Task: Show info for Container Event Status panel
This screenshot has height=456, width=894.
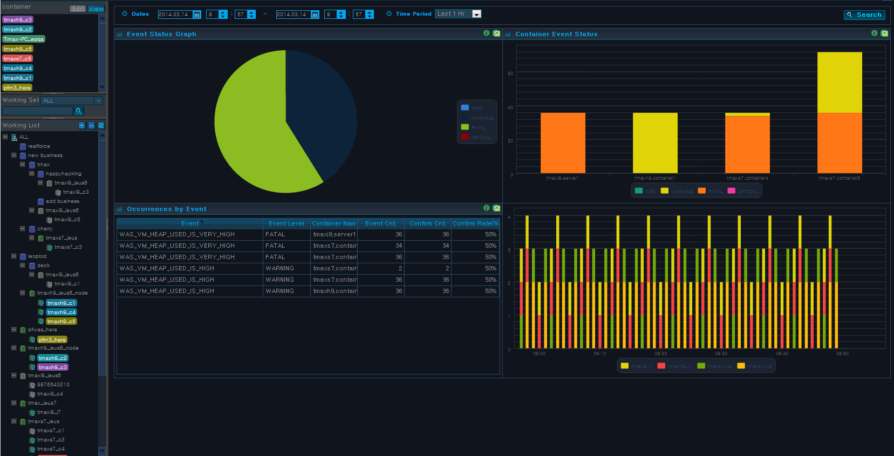Action: (874, 33)
